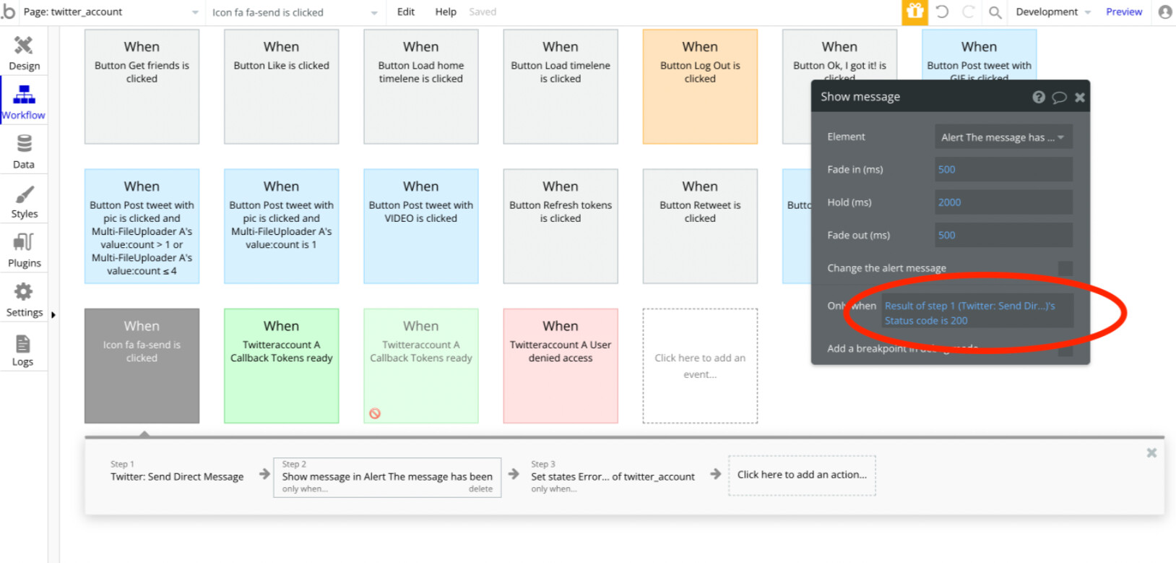The image size is (1176, 563).
Task: Click the Bubble logo icon
Action: 8,12
